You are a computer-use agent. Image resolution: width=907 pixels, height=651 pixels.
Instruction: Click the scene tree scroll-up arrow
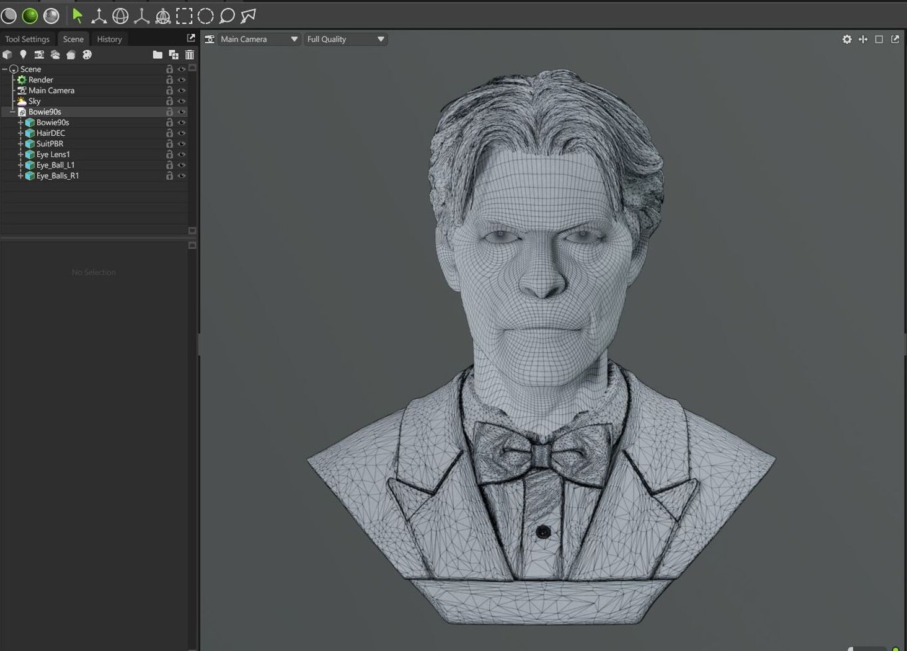click(x=192, y=68)
